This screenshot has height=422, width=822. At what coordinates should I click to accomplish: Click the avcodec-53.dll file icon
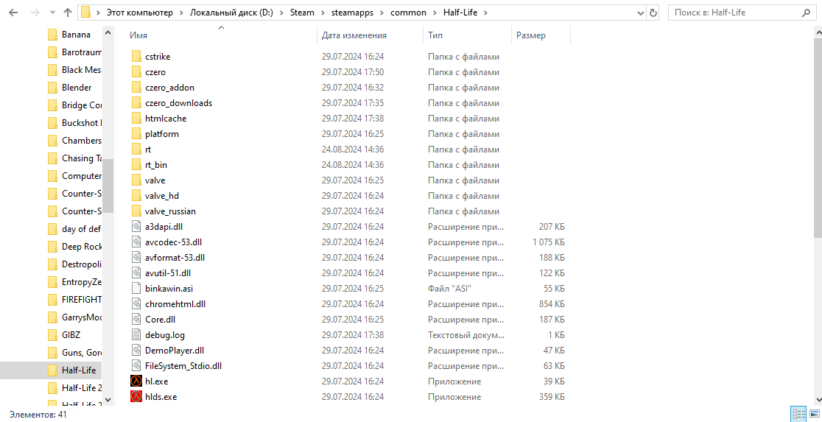tap(136, 242)
